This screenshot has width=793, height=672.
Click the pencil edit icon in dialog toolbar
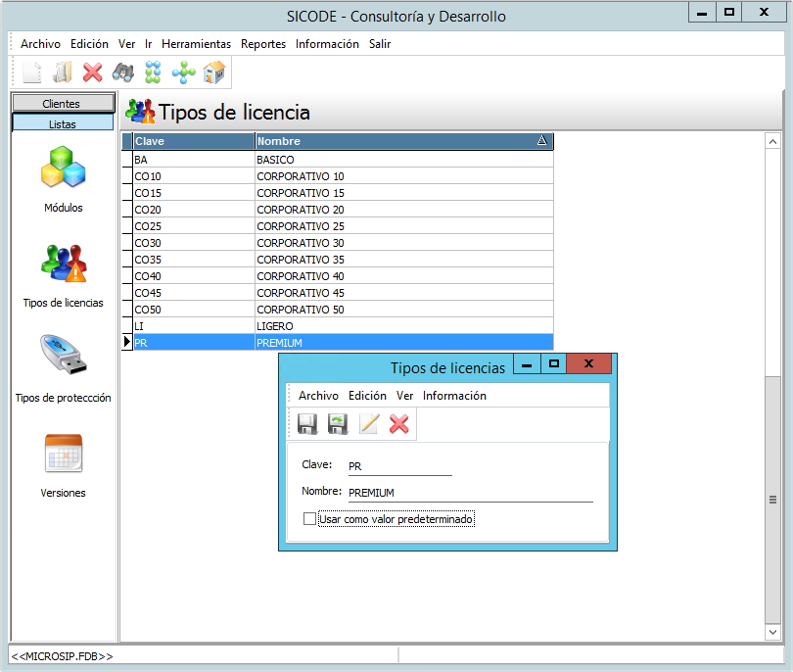(369, 423)
